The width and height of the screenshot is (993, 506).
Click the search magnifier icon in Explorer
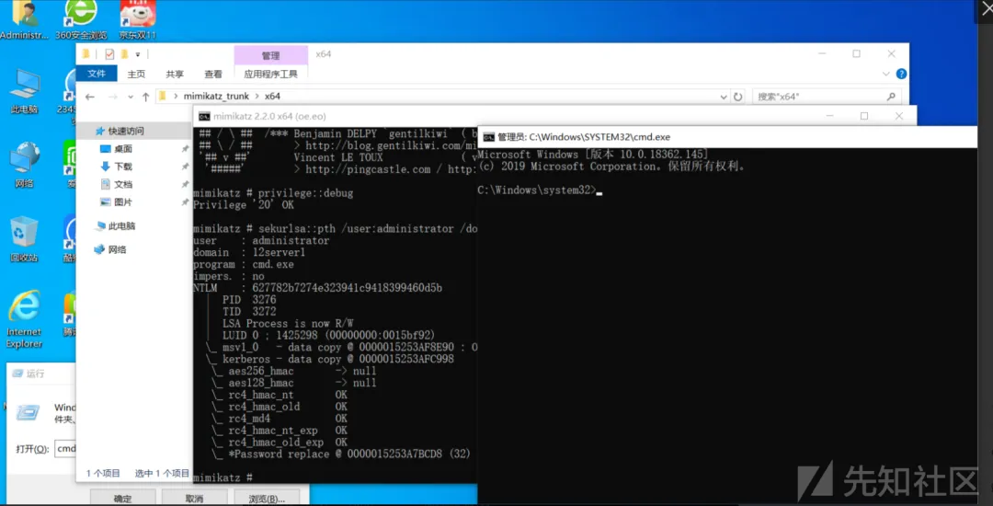[890, 97]
